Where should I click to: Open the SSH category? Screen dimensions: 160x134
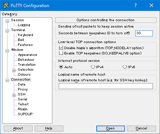point(22,94)
